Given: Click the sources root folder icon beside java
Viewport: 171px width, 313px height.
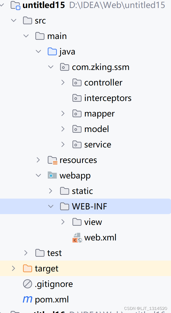Looking at the screenshot, I should pyautogui.click(x=52, y=51).
